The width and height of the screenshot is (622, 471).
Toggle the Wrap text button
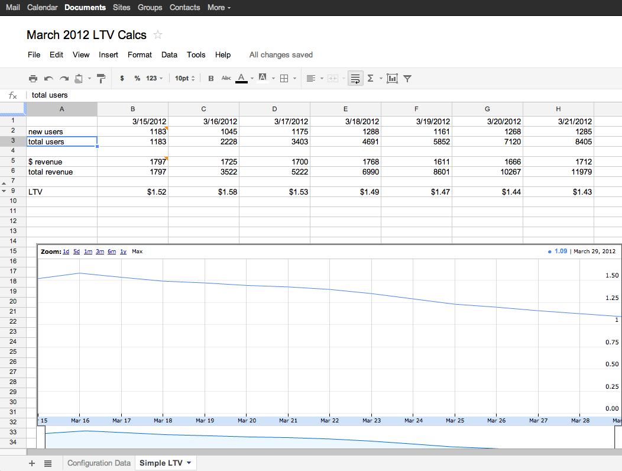(x=355, y=79)
